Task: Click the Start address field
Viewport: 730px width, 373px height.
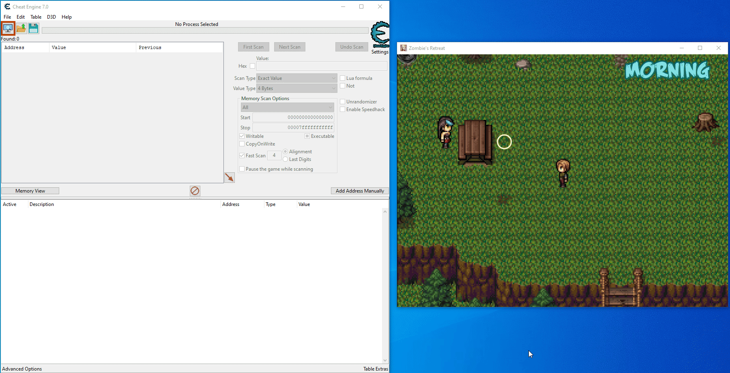Action: pyautogui.click(x=293, y=117)
